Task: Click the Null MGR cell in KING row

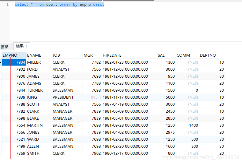Action: [92, 97]
